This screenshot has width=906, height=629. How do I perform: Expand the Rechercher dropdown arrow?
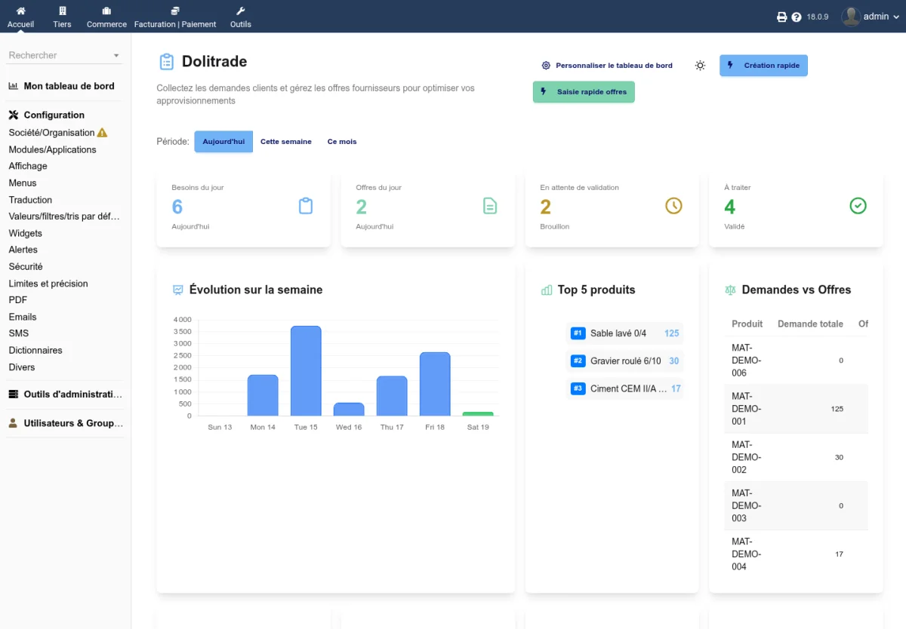[x=116, y=56]
